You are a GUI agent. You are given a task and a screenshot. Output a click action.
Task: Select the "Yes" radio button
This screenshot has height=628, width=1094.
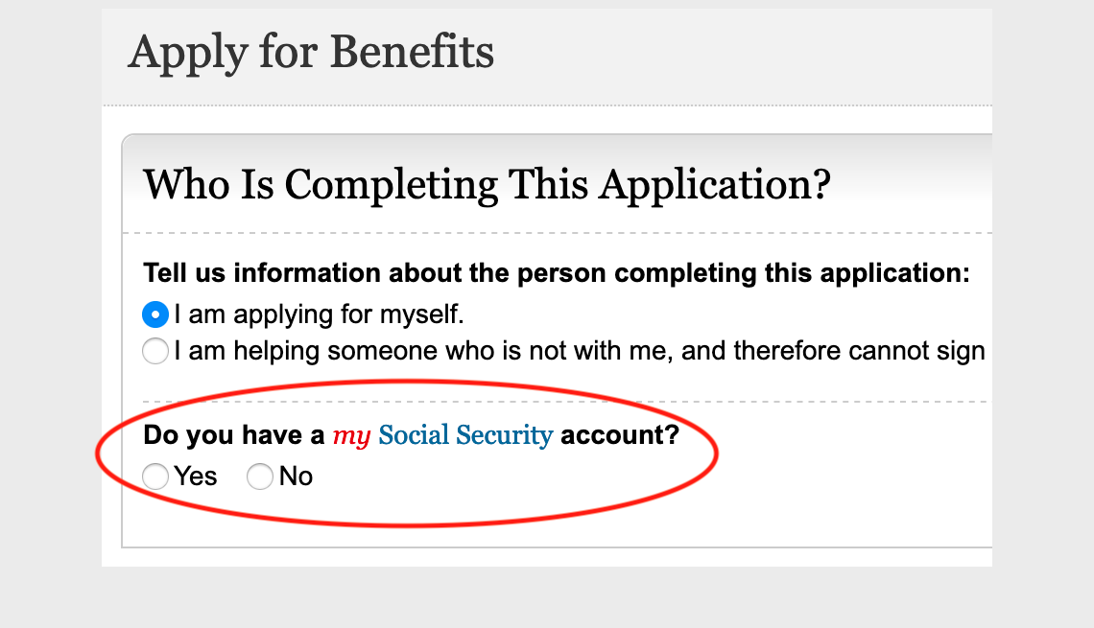[155, 477]
